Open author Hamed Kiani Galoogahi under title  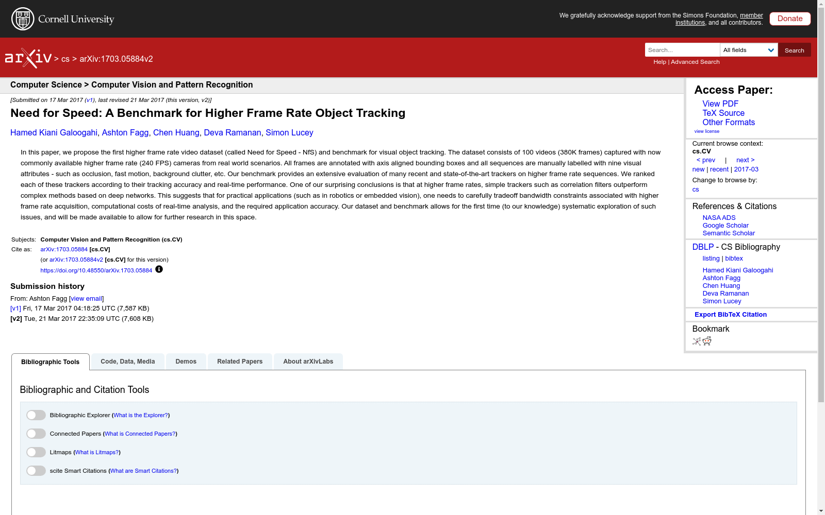(54, 133)
